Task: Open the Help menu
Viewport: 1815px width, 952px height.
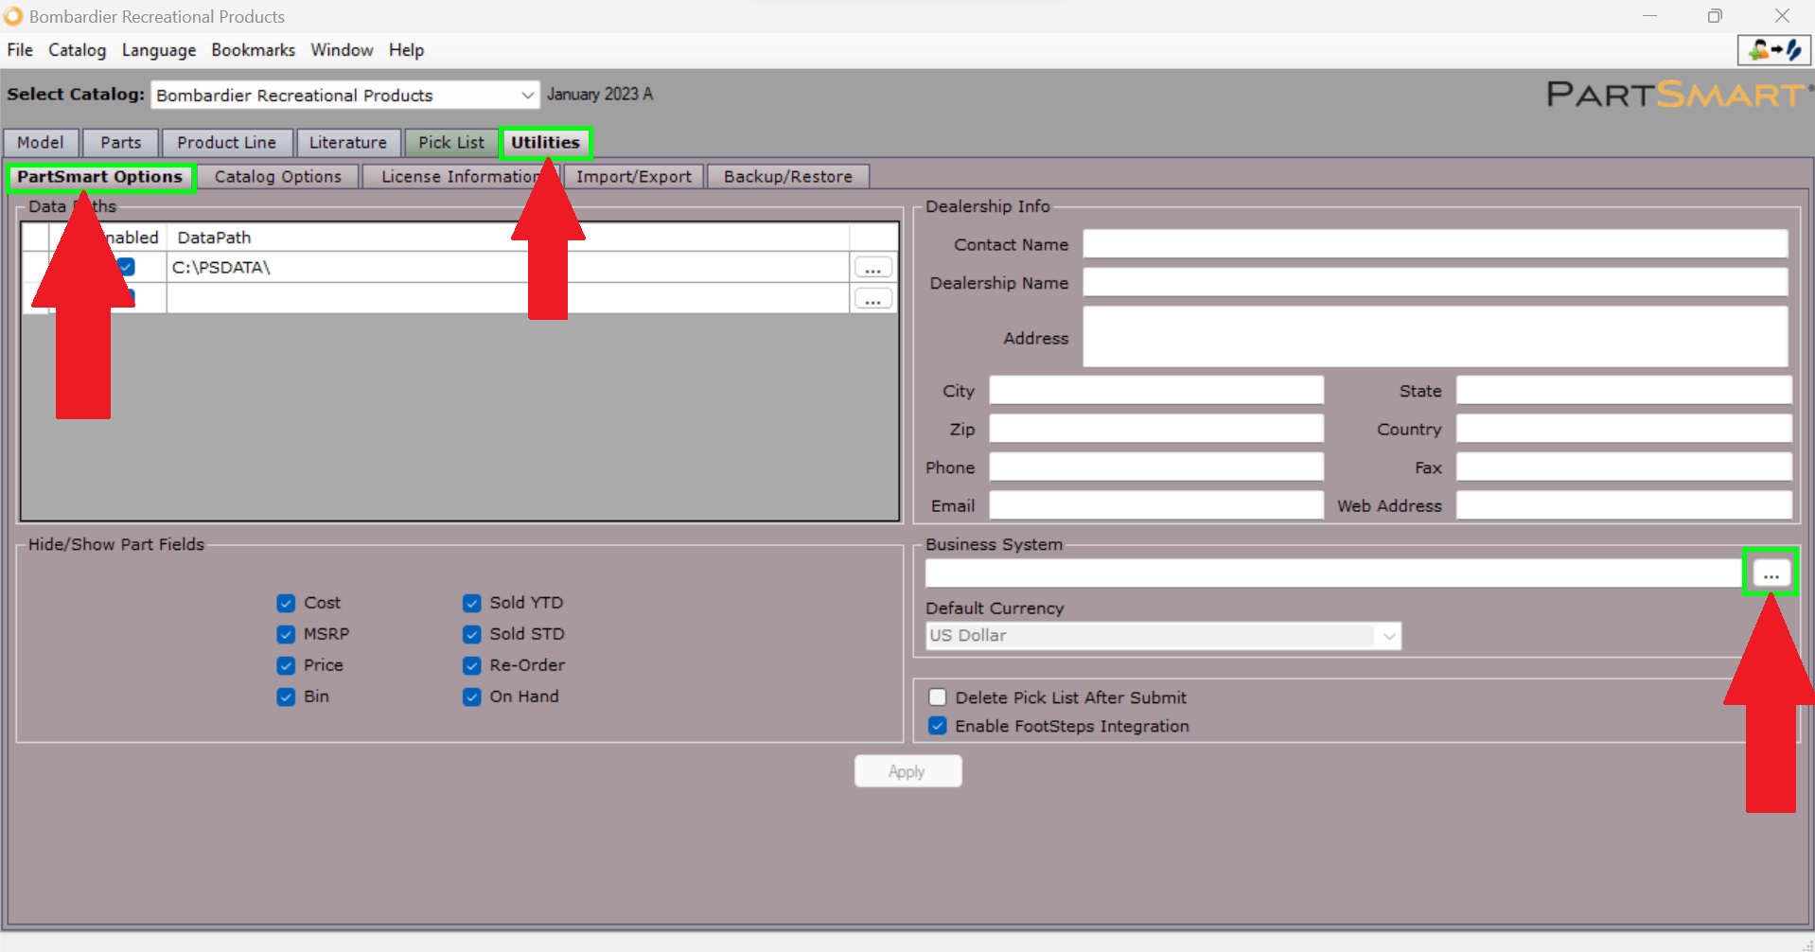Action: tap(406, 50)
